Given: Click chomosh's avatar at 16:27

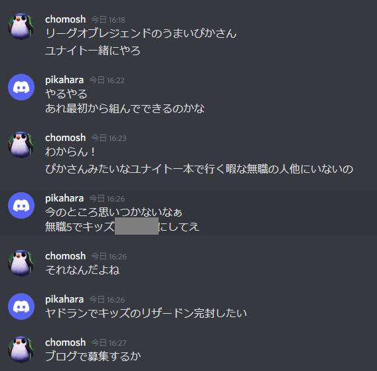Looking at the screenshot, I should pos(21,350).
